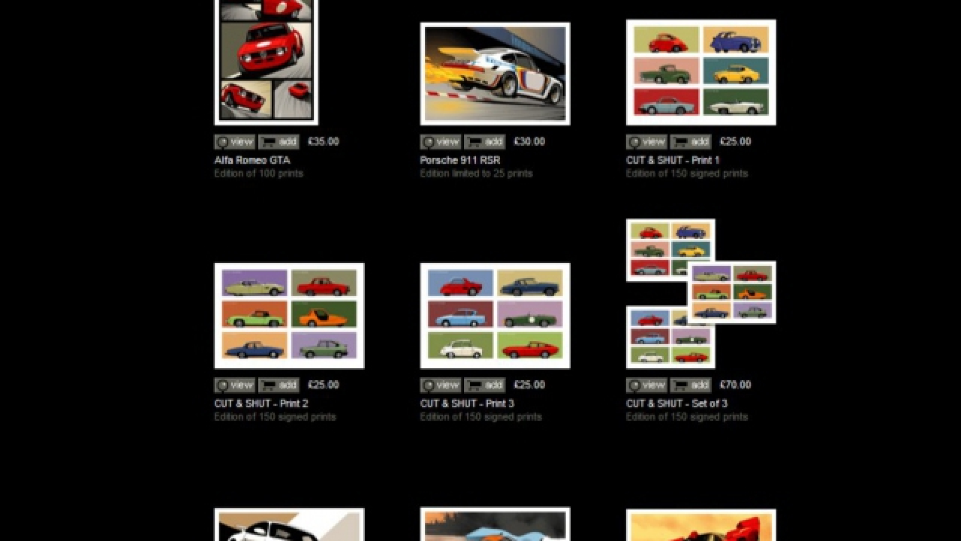Click 'Edition limited to 25 prints' text
The image size is (961, 541).
click(476, 174)
